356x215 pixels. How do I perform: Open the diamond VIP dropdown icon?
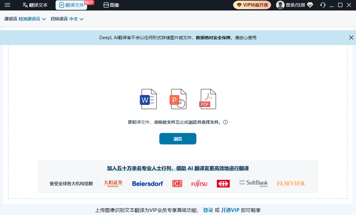coord(310,5)
